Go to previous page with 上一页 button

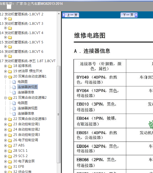pos(71,15)
